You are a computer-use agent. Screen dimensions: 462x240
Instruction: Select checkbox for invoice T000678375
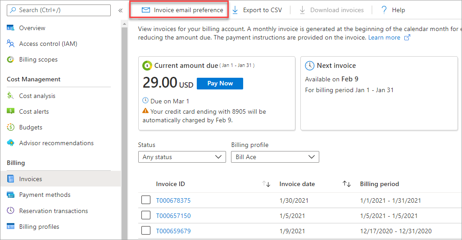146,200
